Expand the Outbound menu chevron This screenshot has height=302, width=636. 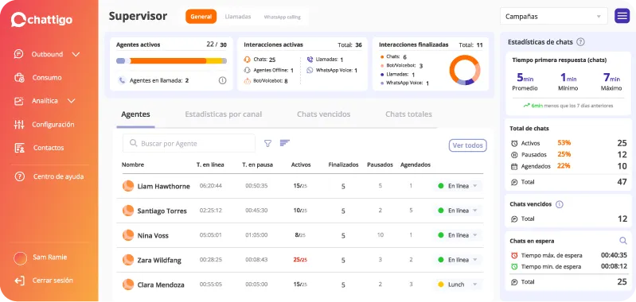click(x=76, y=54)
